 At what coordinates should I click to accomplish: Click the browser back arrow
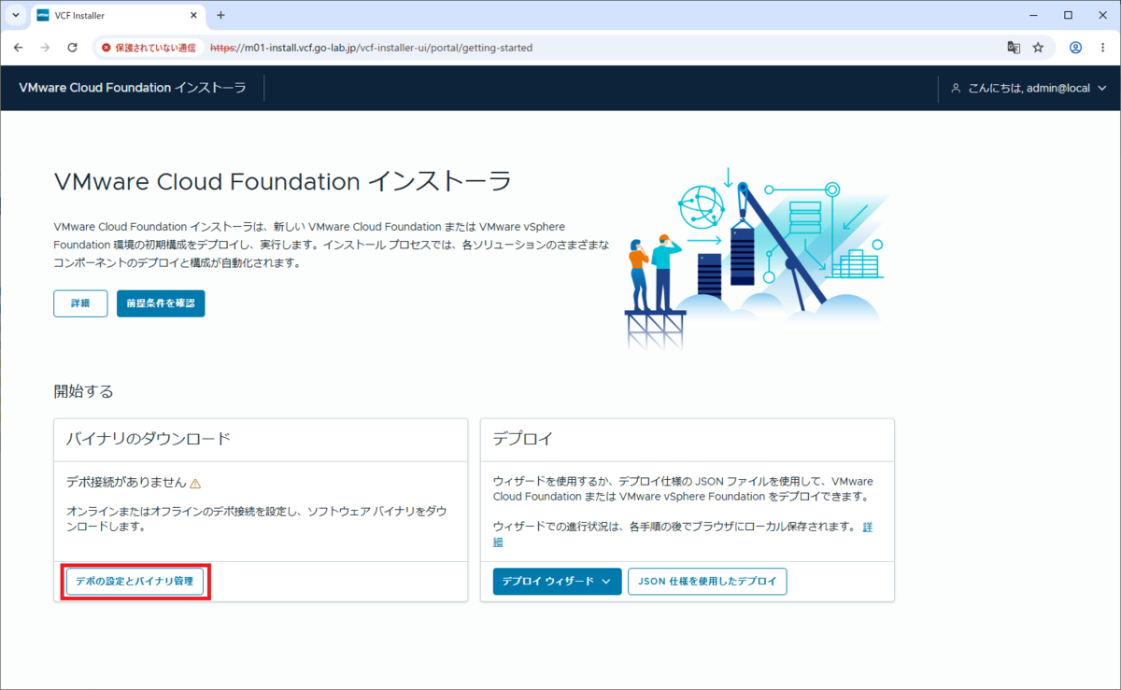pos(18,47)
